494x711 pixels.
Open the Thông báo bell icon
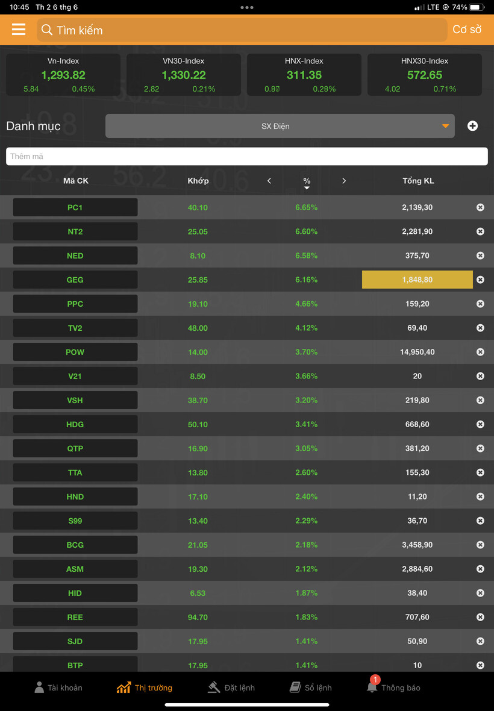372,686
